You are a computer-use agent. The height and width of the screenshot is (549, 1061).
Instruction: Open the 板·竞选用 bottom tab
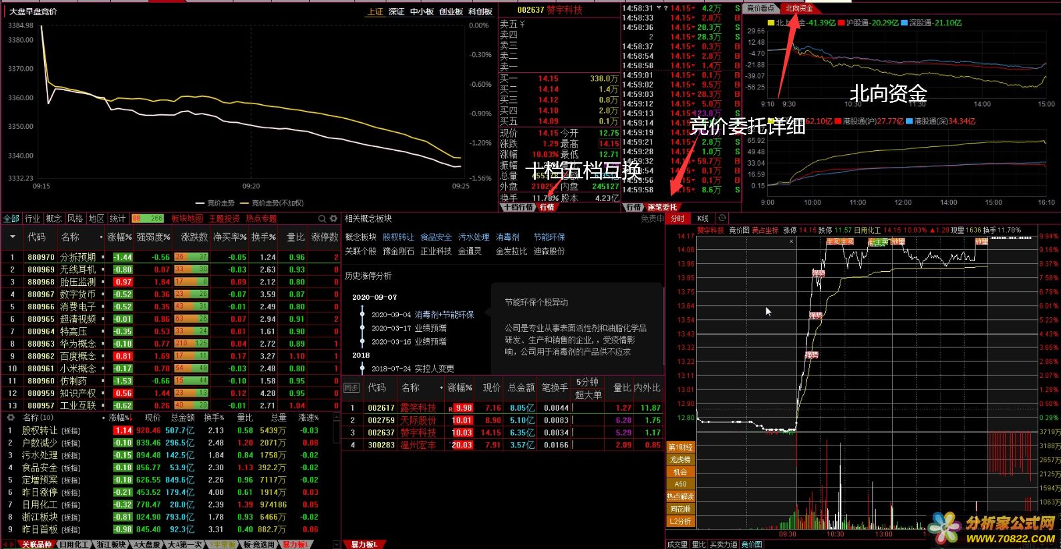[x=258, y=544]
